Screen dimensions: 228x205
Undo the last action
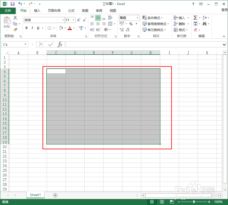coord(20,4)
